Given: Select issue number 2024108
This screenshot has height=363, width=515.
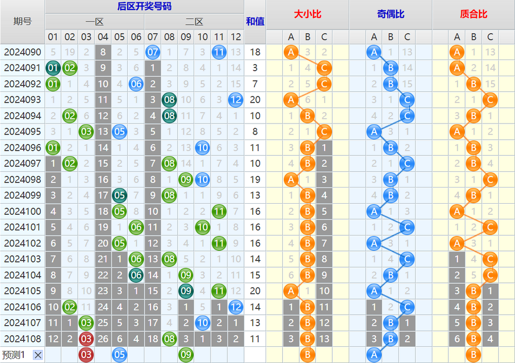Looking at the screenshot, I should point(22,339).
